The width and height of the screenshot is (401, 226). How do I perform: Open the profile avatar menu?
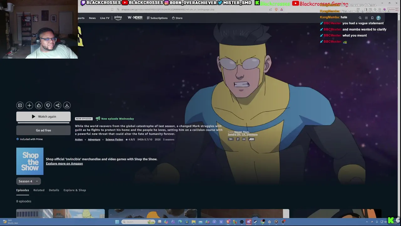click(378, 18)
